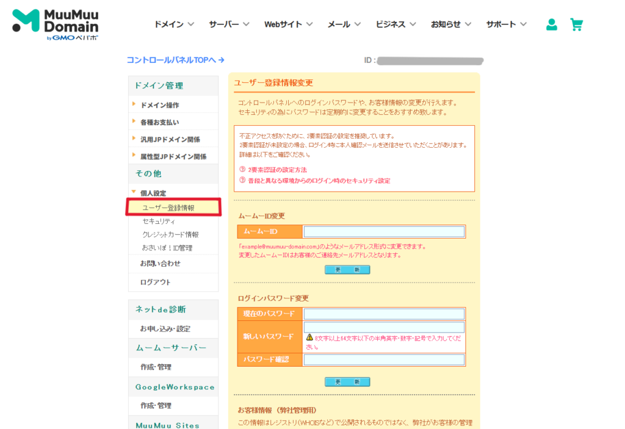Open the メール navigation menu
The height and width of the screenshot is (429, 625).
(344, 24)
